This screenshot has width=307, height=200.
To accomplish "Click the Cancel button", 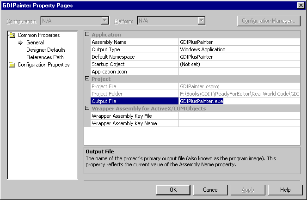I will tap(210, 190).
